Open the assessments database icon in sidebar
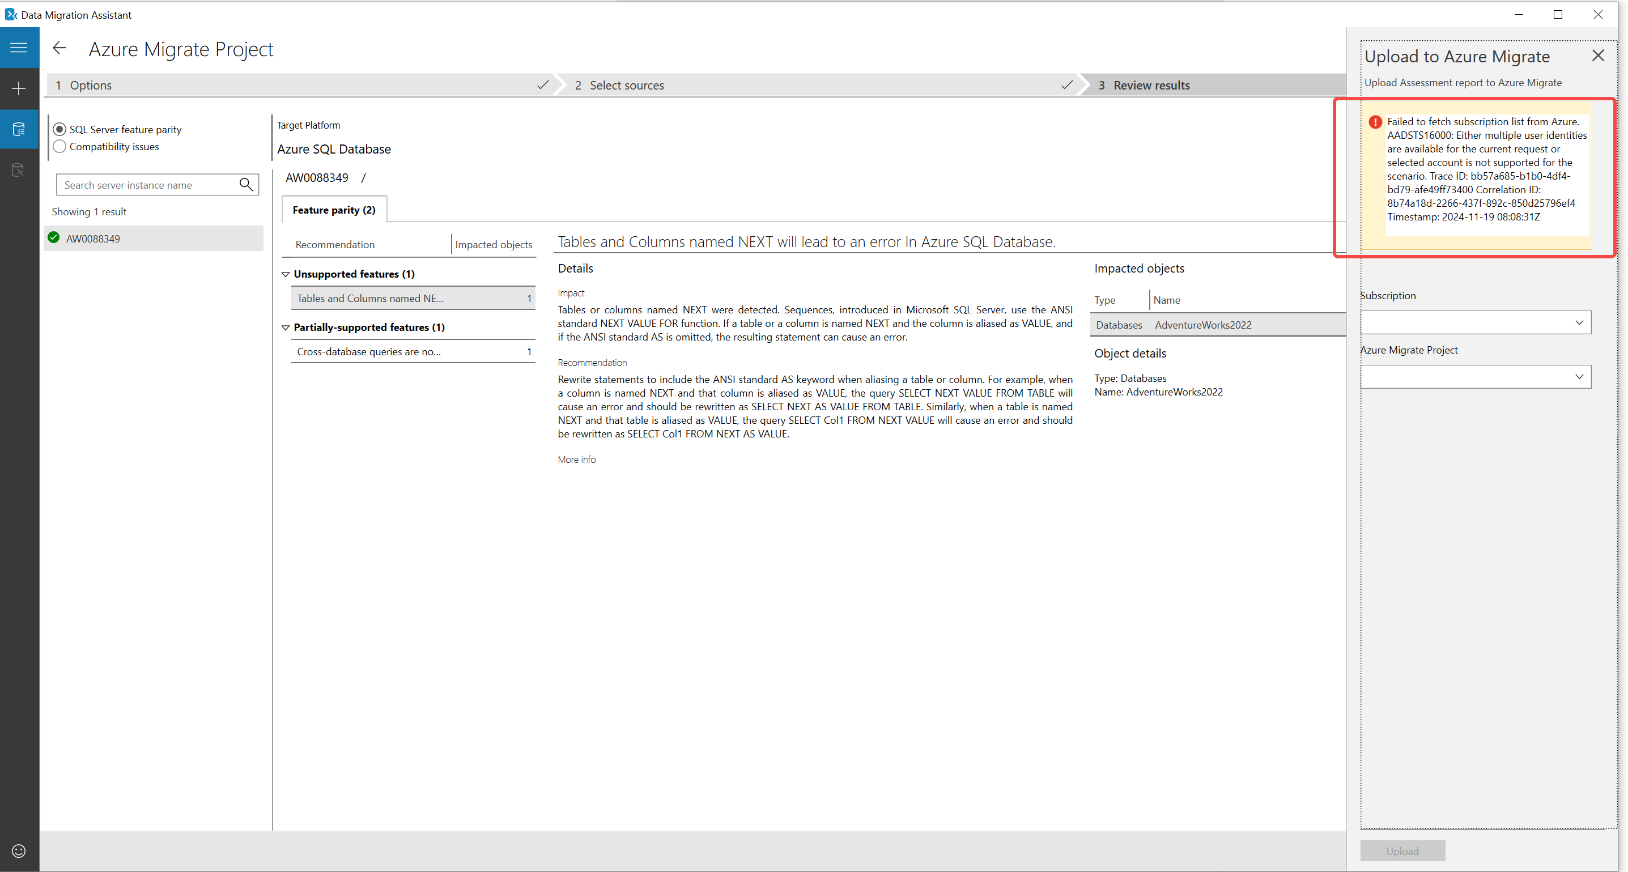Image resolution: width=1628 pixels, height=872 pixels. coord(19,130)
